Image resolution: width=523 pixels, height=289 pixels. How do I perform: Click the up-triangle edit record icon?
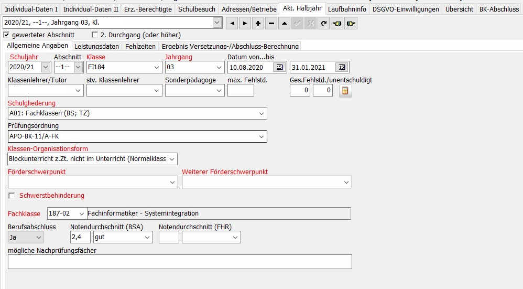tap(284, 24)
